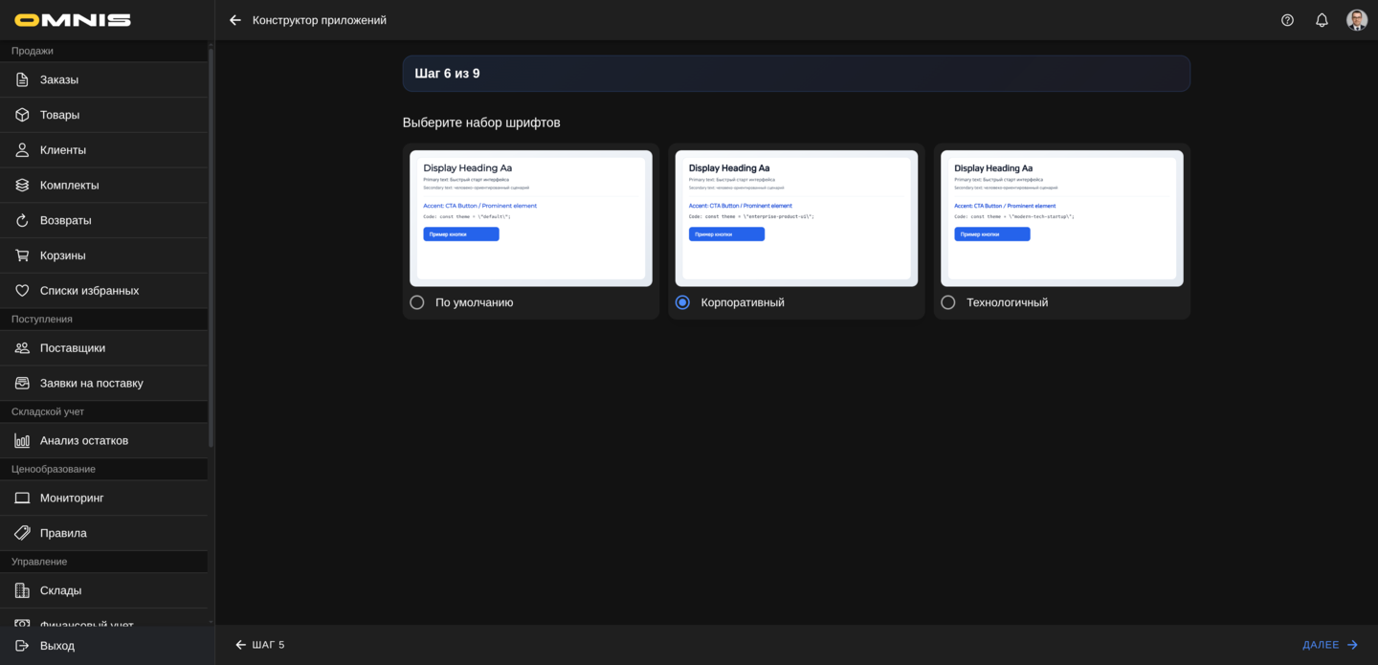This screenshot has height=665, width=1378.
Task: Open notifications bell icon
Action: coord(1322,20)
